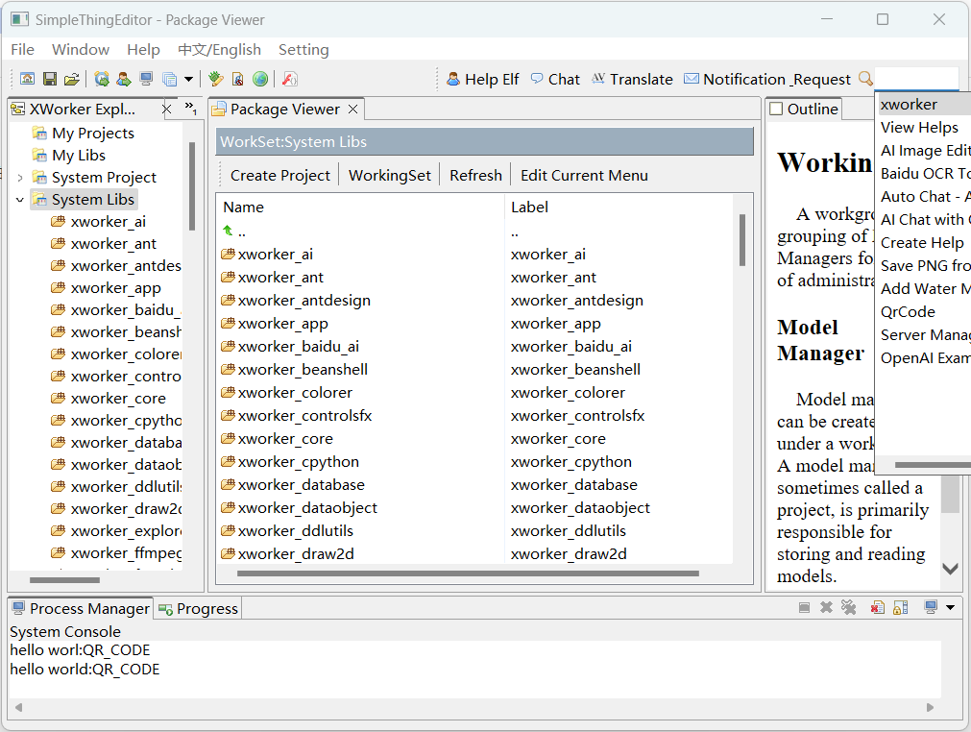Select xworker_ai in the explorer tree
The height and width of the screenshot is (732, 971).
109,222
